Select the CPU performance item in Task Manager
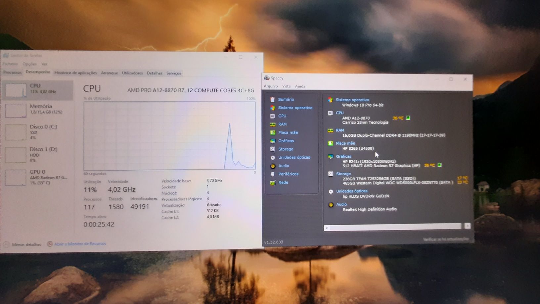 point(37,90)
